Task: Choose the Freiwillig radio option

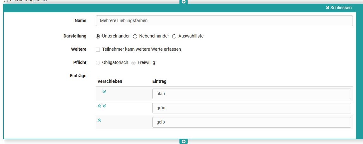Action: point(134,63)
